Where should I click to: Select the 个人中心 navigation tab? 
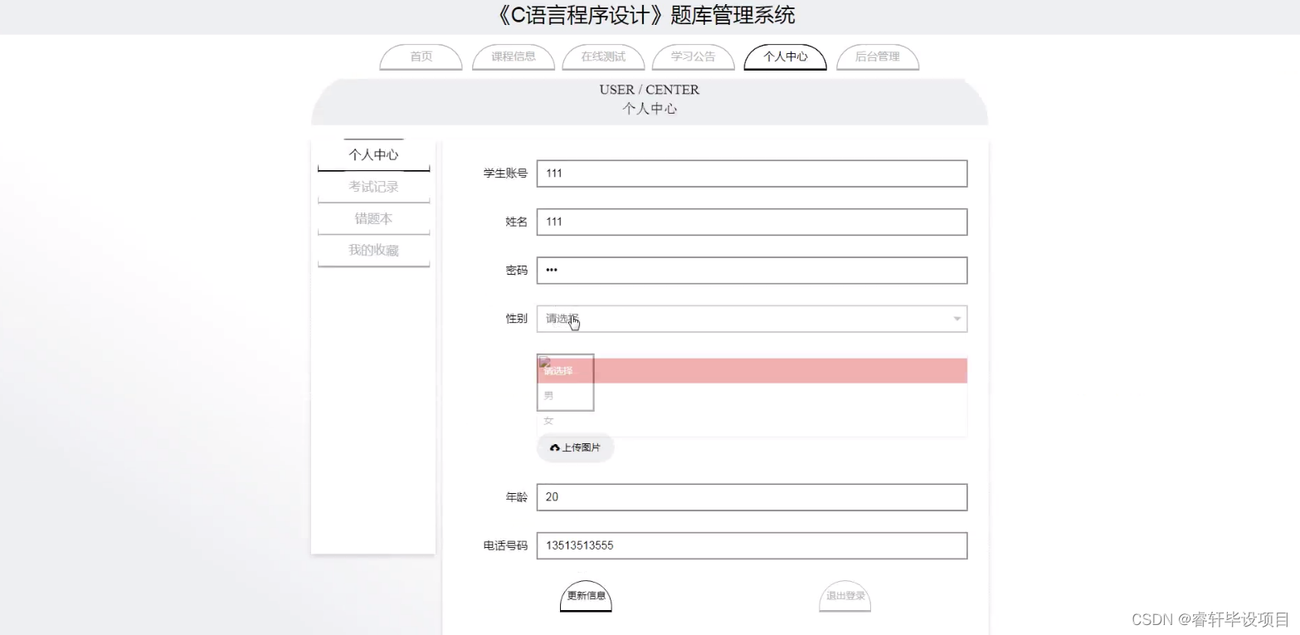tap(784, 57)
